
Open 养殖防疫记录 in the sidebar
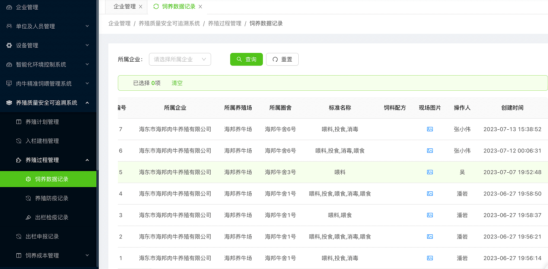[x=52, y=198]
